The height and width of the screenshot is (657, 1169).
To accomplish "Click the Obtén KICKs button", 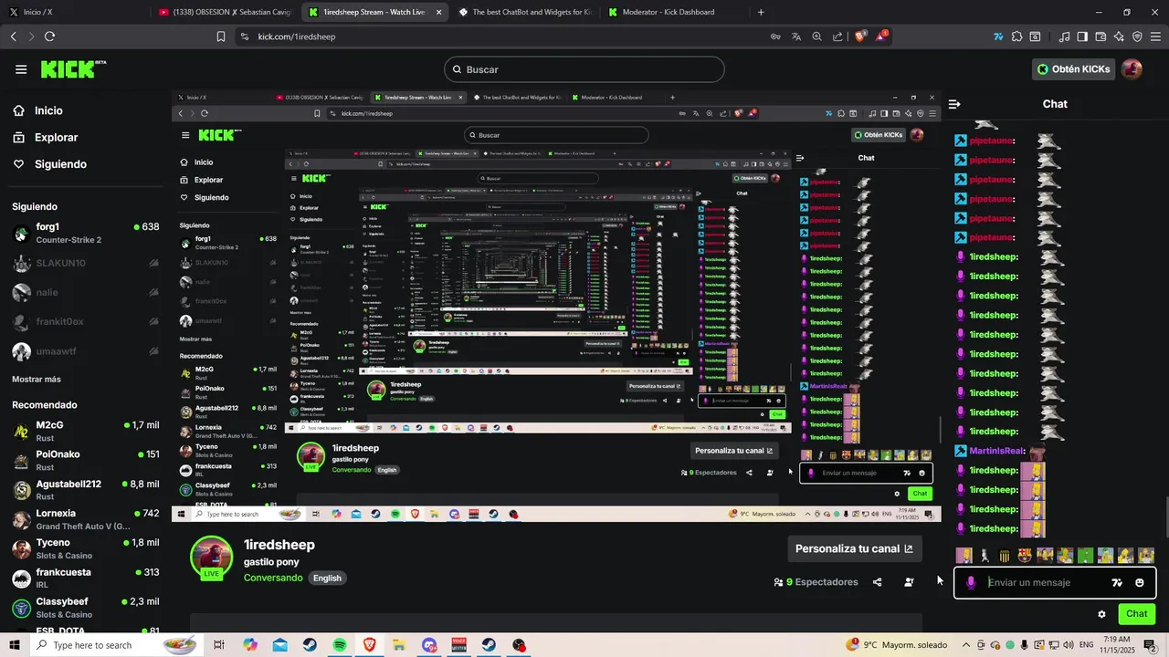I will coord(1074,69).
